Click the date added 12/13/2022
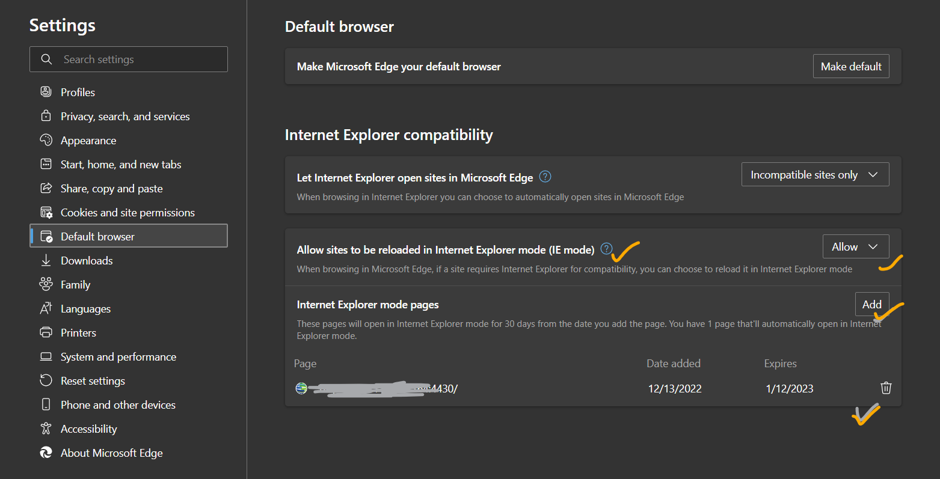The height and width of the screenshot is (479, 940). 675,388
